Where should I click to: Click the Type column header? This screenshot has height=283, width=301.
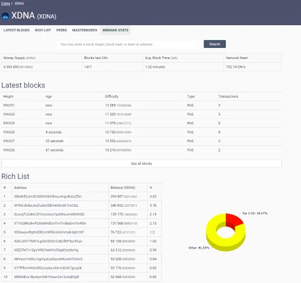[x=191, y=97]
